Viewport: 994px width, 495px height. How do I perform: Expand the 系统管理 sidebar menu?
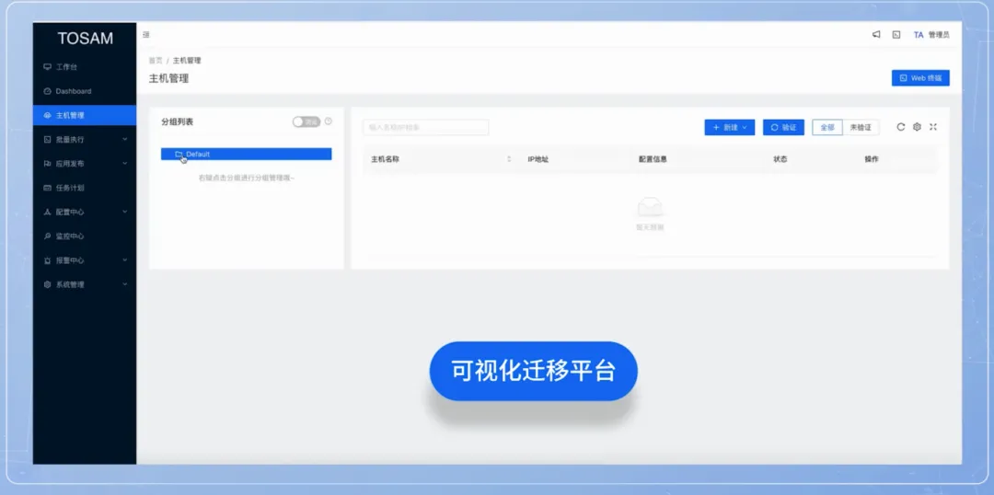85,284
